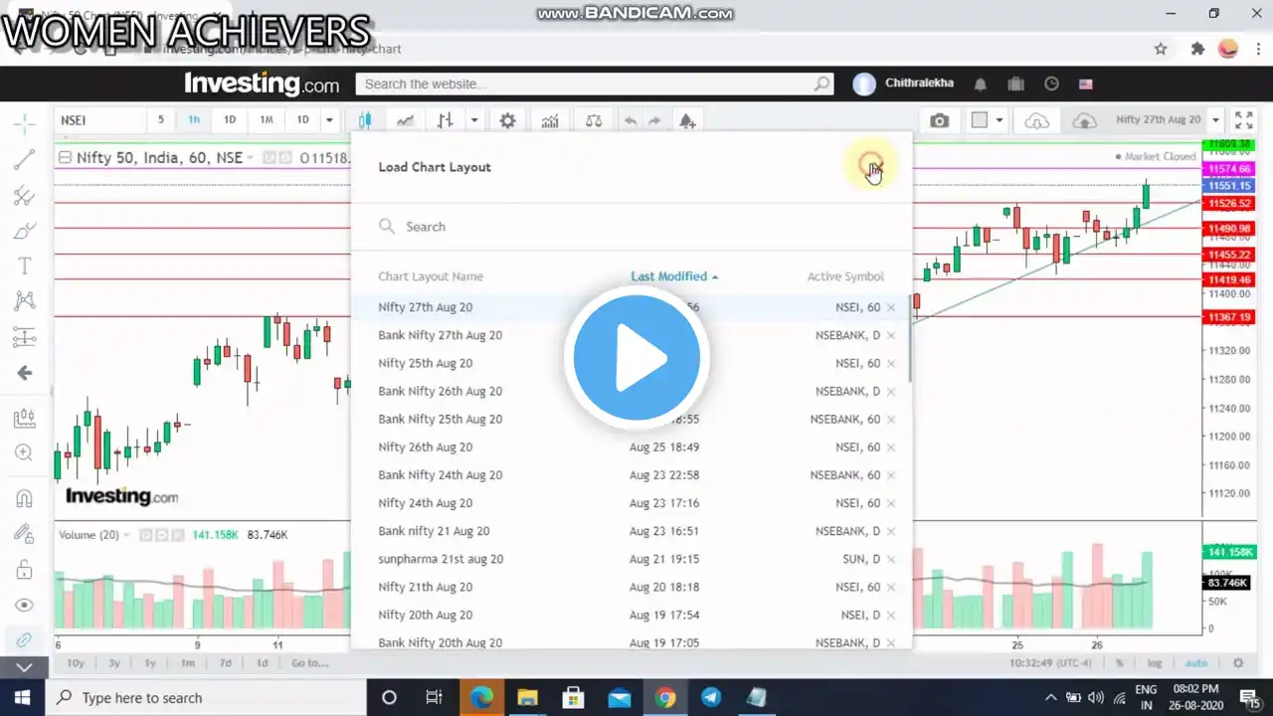
Task: Collapse the Nifty 50 legend box
Action: point(65,157)
